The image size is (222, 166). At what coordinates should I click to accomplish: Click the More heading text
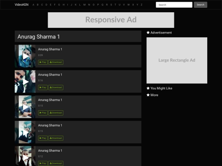coord(154,95)
